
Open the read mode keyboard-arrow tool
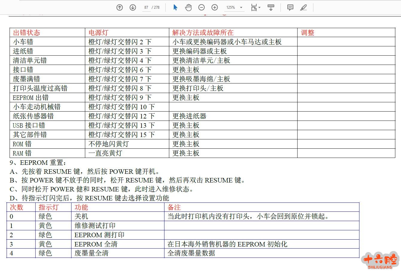click(x=271, y=7)
